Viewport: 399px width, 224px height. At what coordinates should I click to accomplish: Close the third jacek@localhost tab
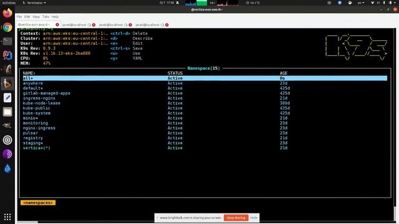[167, 25]
